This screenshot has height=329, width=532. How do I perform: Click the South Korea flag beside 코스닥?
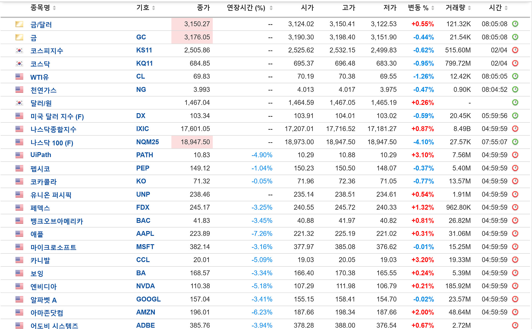pos(19,64)
